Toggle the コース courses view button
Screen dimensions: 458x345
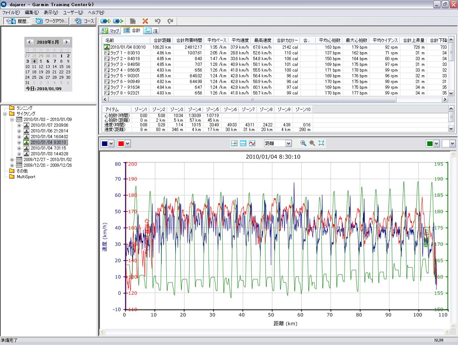point(83,21)
